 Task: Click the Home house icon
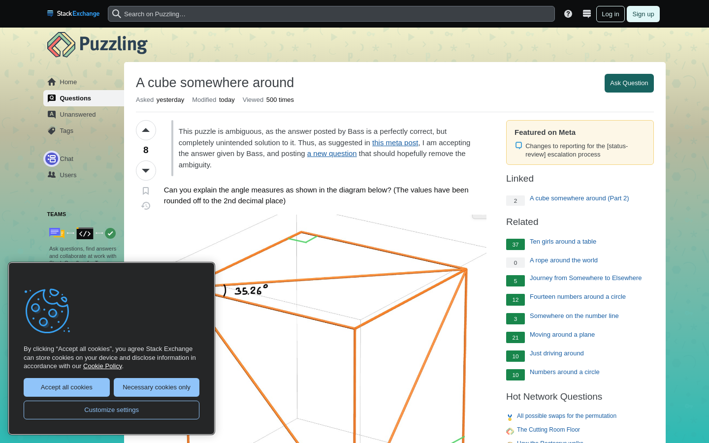pyautogui.click(x=52, y=82)
